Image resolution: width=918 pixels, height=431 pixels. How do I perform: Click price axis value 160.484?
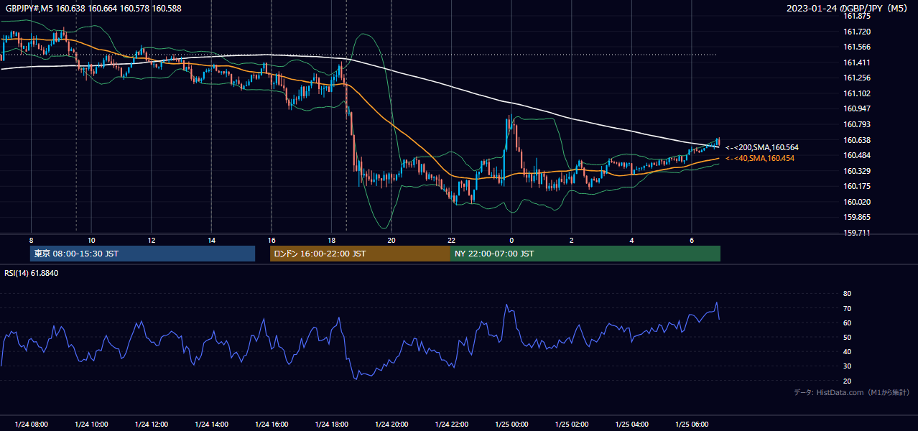tap(856, 155)
